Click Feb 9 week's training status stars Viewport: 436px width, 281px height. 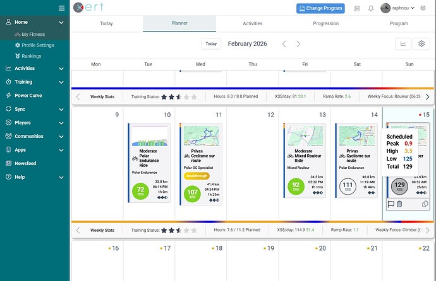pos(179,231)
